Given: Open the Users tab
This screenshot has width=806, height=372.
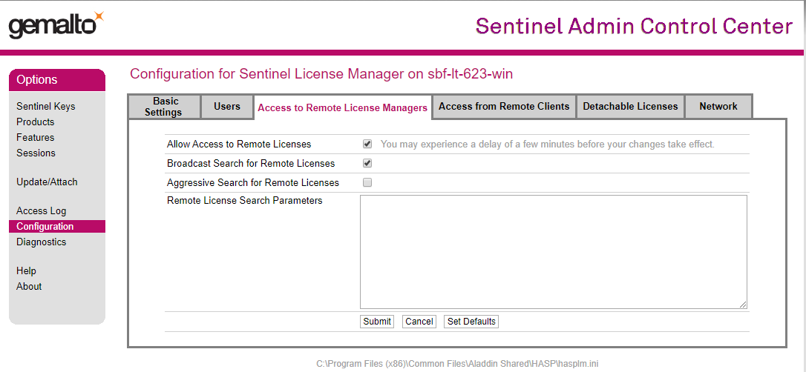Looking at the screenshot, I should tap(227, 107).
